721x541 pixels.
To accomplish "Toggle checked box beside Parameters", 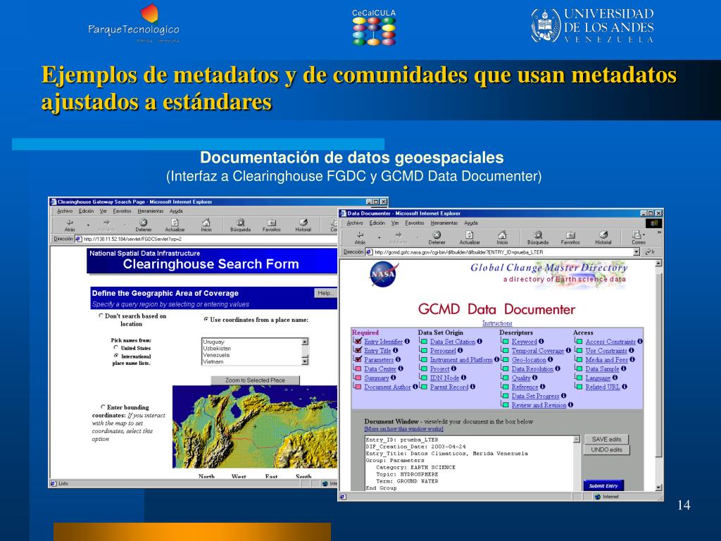I will pyautogui.click(x=358, y=359).
